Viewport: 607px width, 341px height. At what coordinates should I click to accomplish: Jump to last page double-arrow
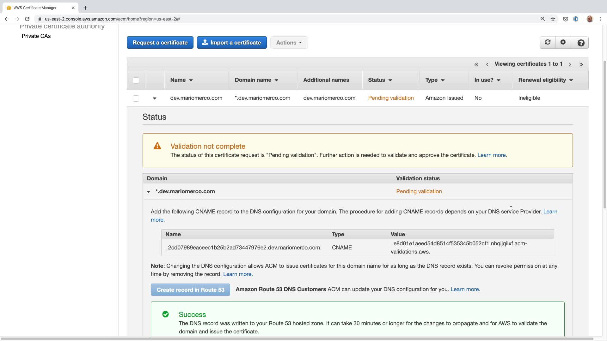coord(581,64)
